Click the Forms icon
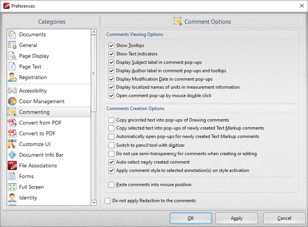 click(12, 176)
